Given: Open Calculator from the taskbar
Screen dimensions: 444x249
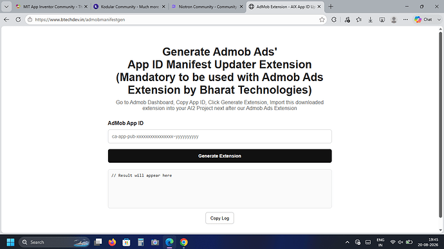Looking at the screenshot, I should [141, 242].
